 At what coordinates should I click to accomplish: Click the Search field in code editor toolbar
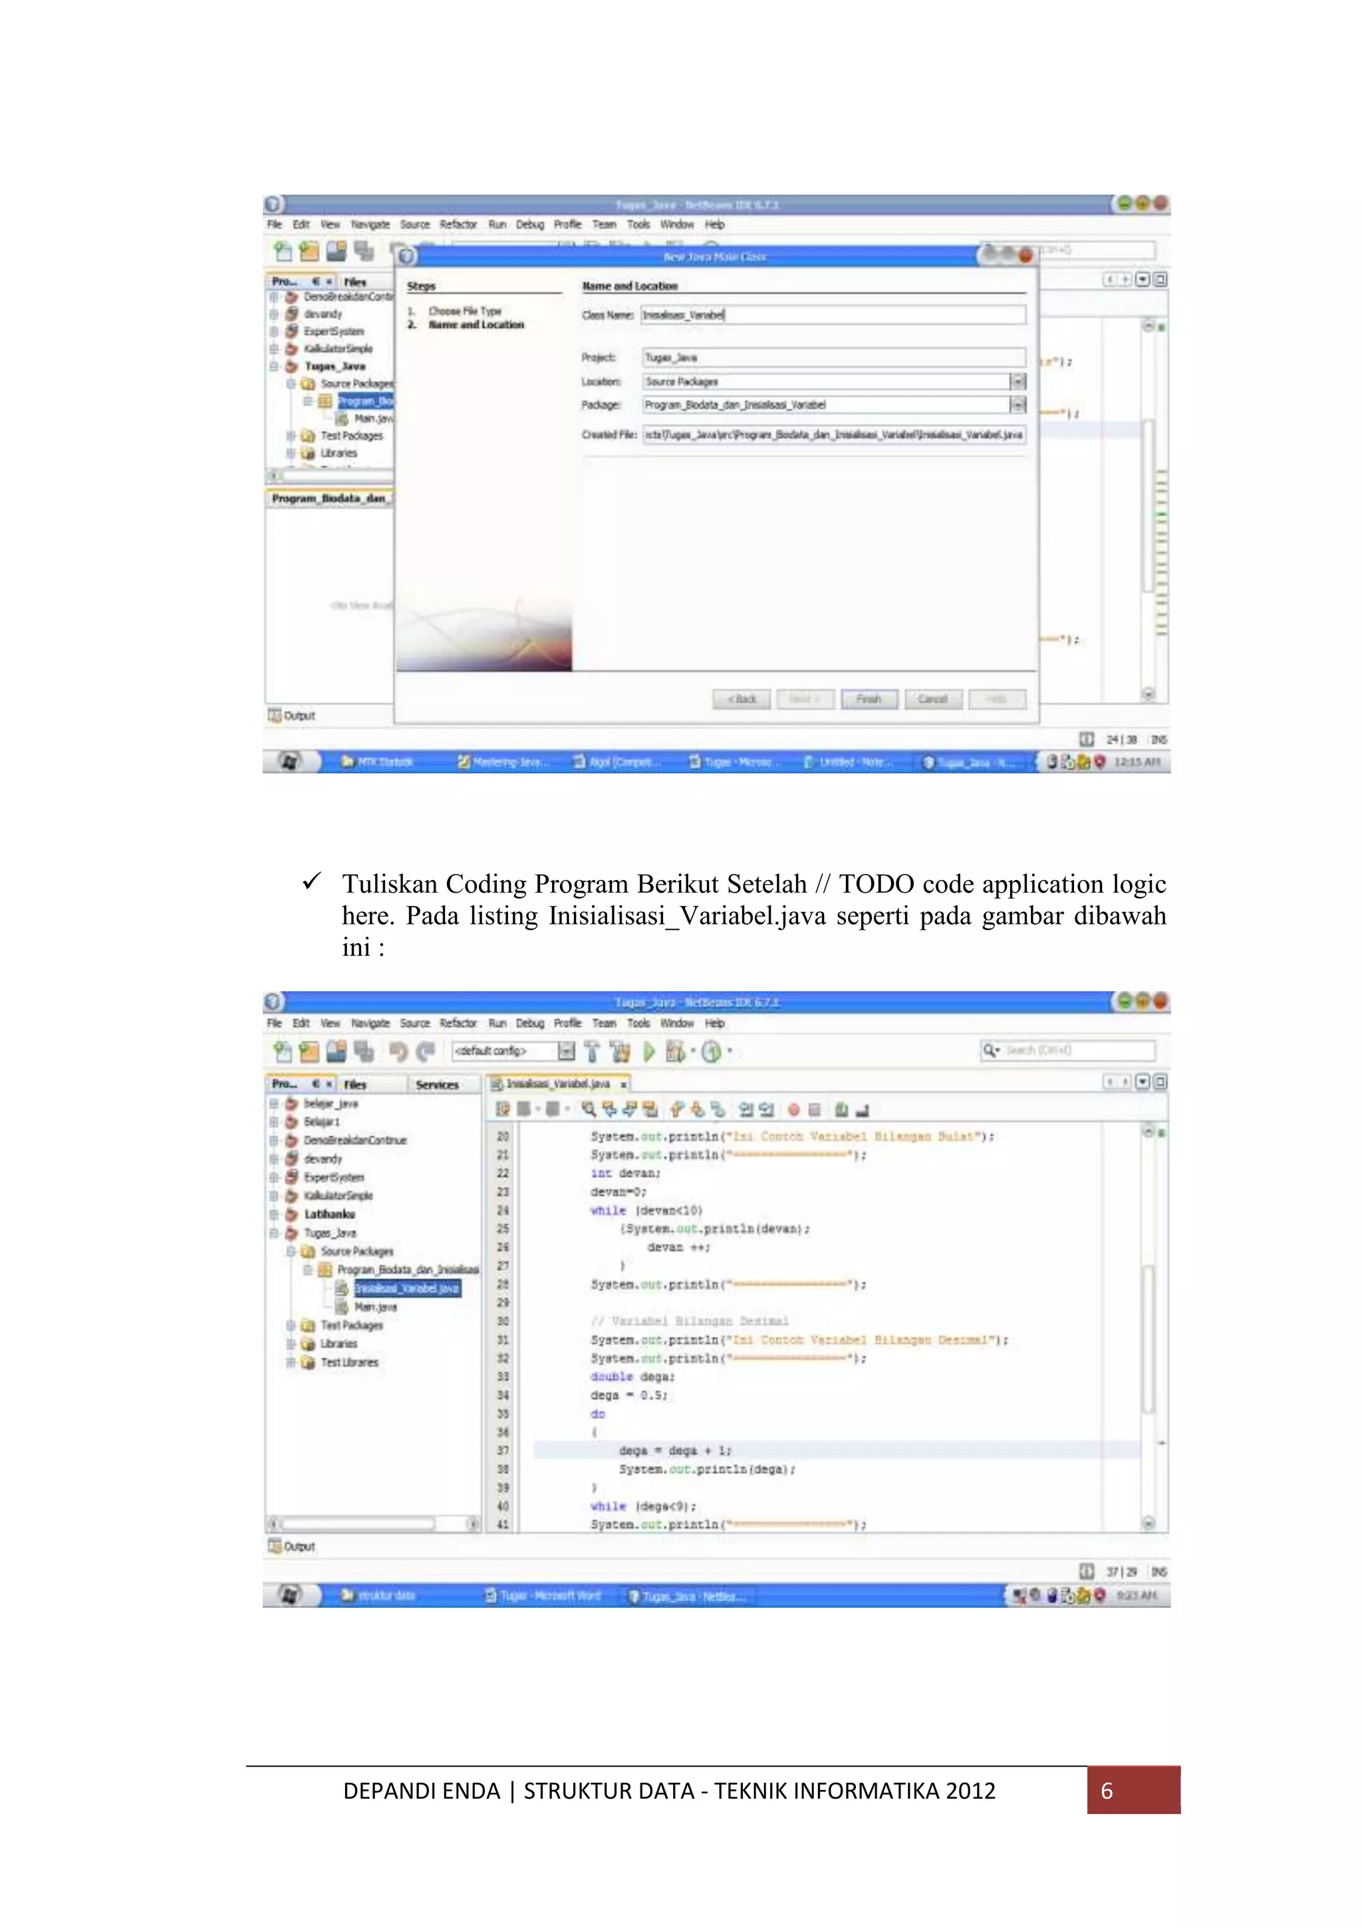(1067, 1050)
